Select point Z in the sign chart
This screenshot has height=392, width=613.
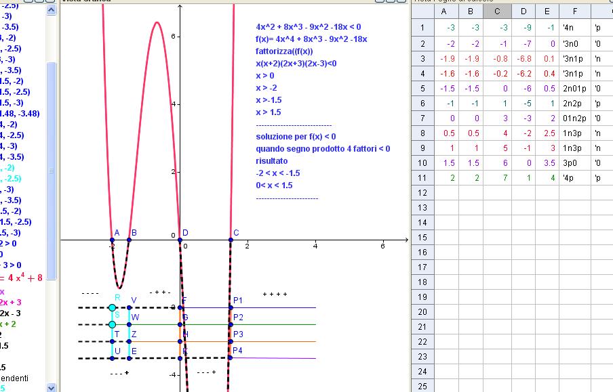pyautogui.click(x=130, y=342)
